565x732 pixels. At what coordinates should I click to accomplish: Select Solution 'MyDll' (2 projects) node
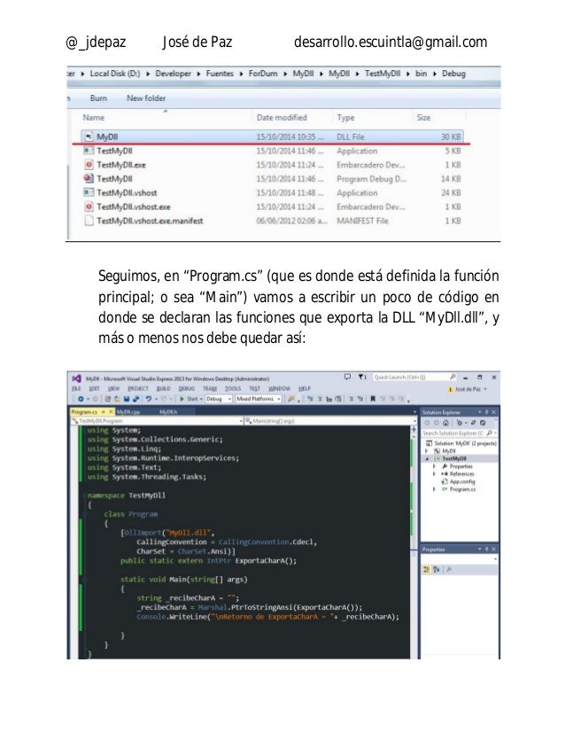pos(461,443)
